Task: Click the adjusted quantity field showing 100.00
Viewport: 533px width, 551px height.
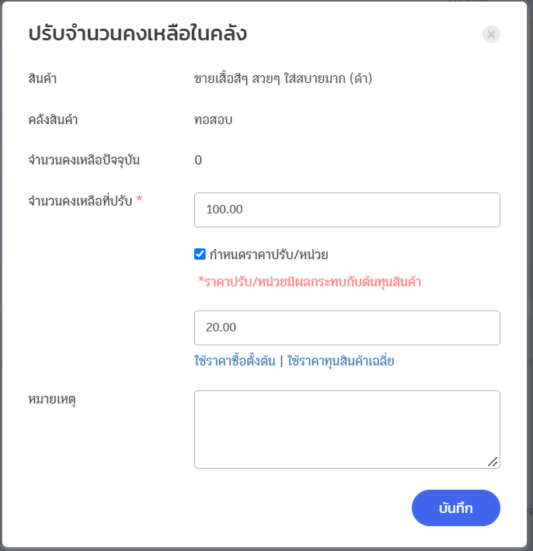Action: 347,210
